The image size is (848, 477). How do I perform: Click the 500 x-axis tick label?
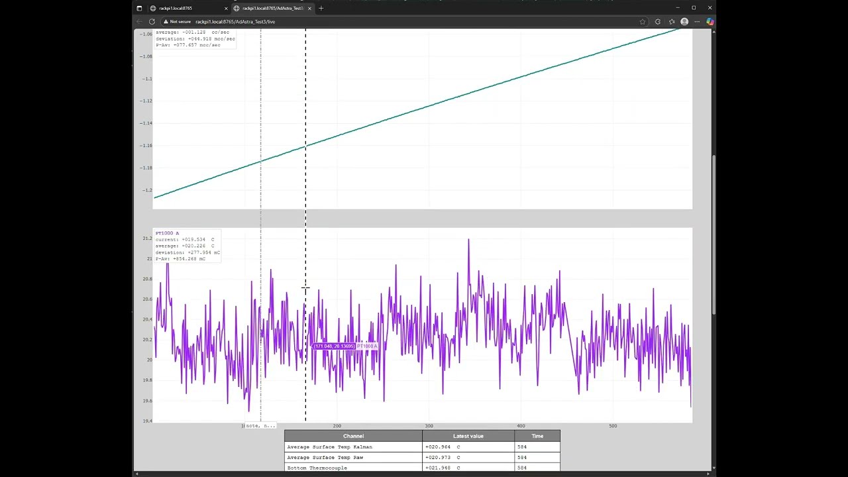click(613, 426)
